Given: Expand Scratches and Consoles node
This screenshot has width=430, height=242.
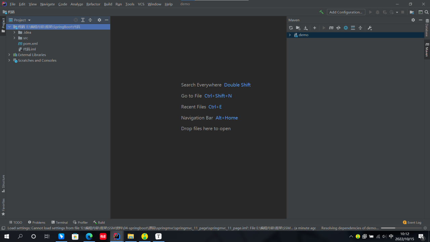Looking at the screenshot, I should tap(9, 61).
